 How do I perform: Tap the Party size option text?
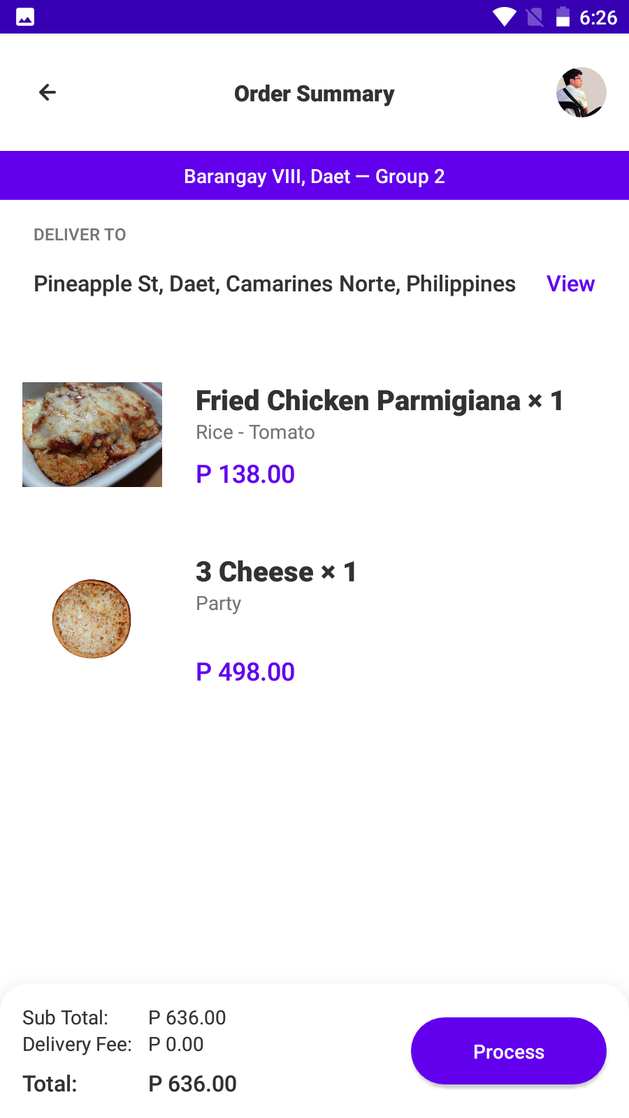click(x=218, y=603)
